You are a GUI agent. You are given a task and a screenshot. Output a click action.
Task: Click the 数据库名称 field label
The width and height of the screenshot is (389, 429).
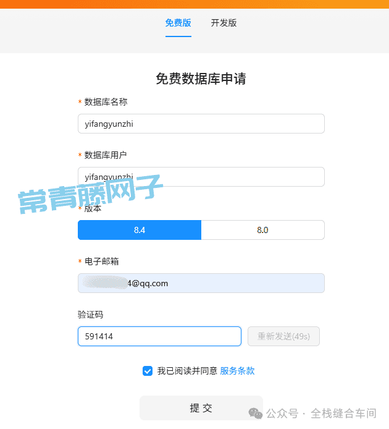click(106, 102)
